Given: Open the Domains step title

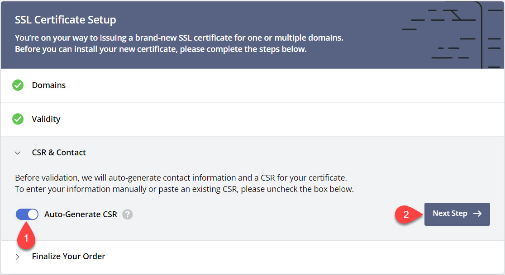Looking at the screenshot, I should pos(49,85).
